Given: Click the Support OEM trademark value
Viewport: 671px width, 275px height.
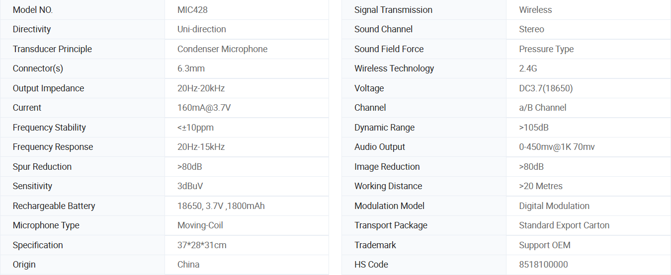Looking at the screenshot, I should tap(545, 245).
